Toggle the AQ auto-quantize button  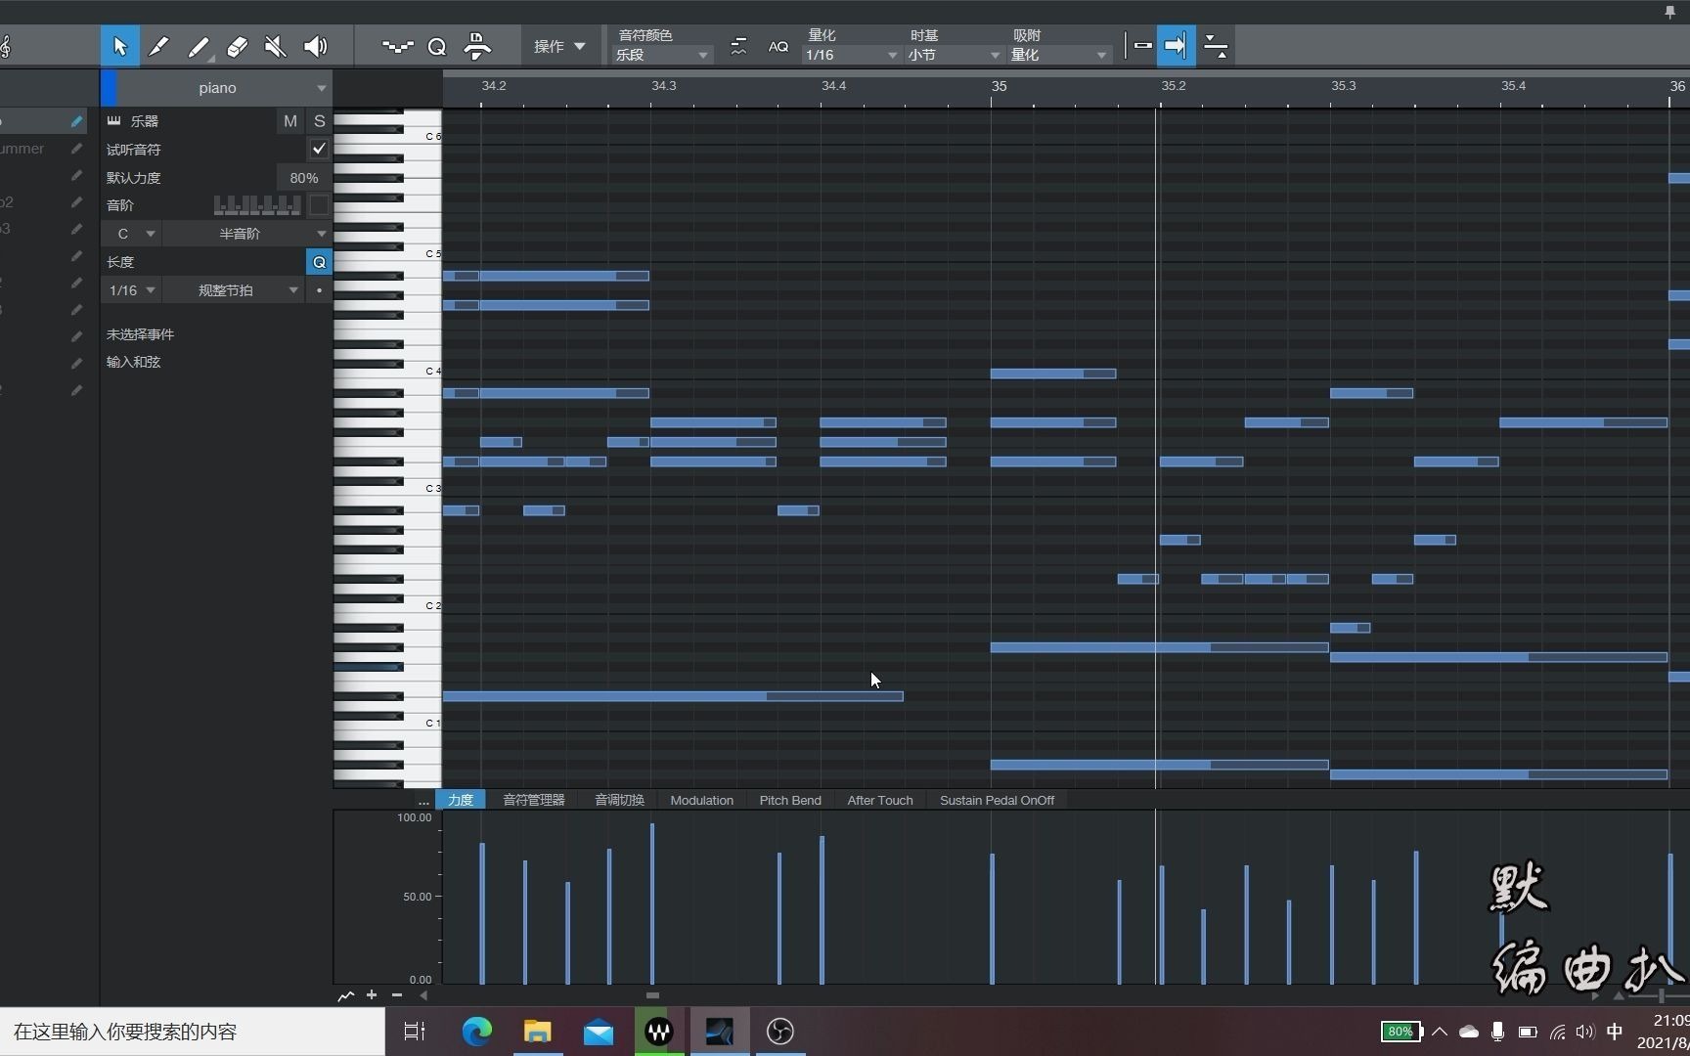[778, 46]
